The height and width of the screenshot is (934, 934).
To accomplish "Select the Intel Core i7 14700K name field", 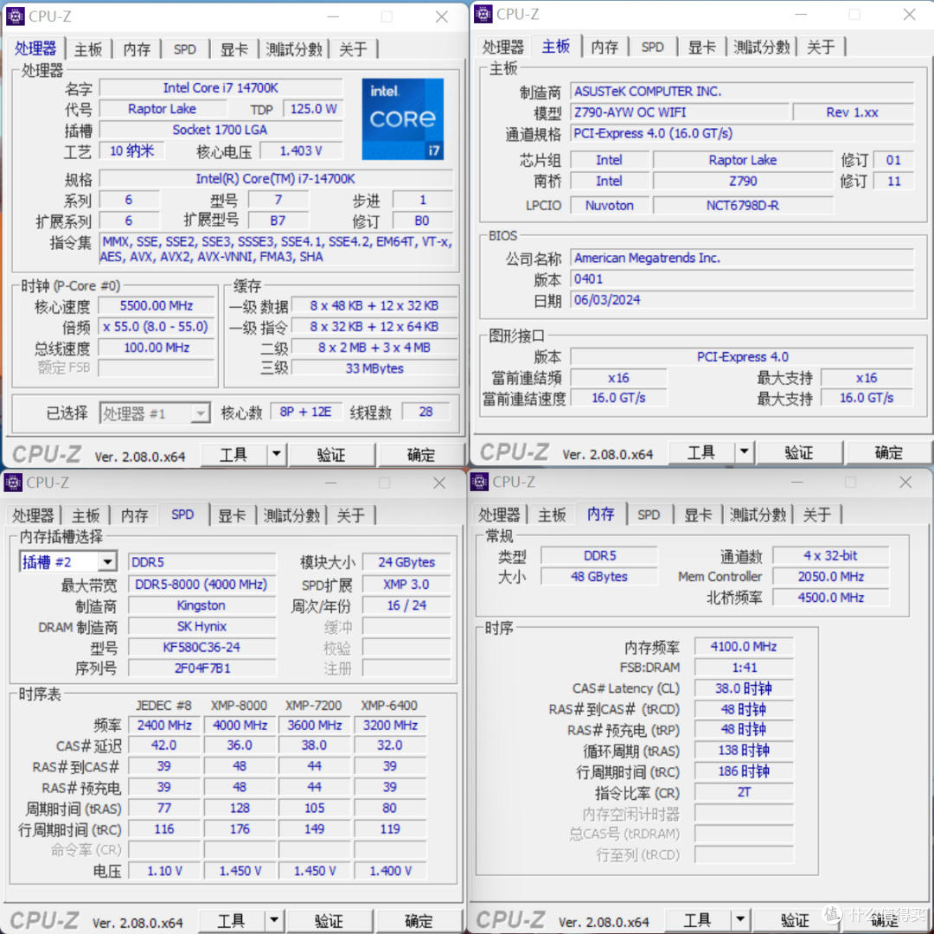I will pyautogui.click(x=221, y=87).
